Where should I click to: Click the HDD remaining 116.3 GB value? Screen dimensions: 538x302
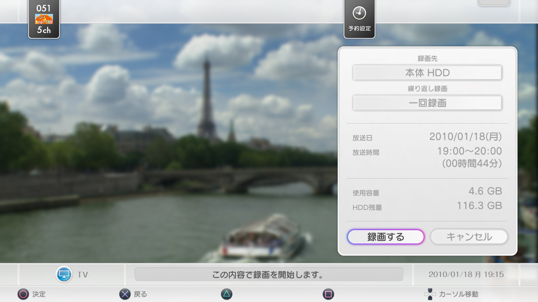tap(479, 206)
